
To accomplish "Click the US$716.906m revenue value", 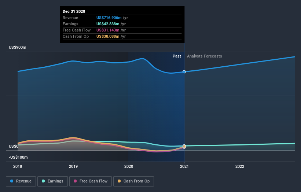I will coord(109,18).
